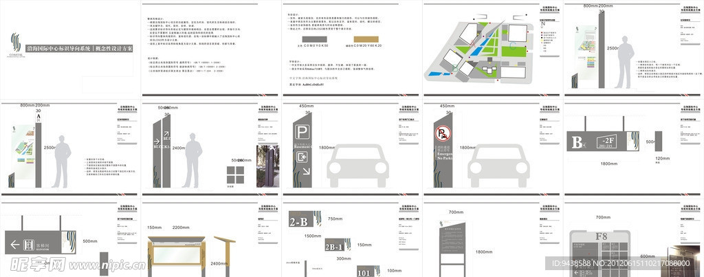Click the entrance icon below Basement text
704x277 pixels.
coord(302,158)
